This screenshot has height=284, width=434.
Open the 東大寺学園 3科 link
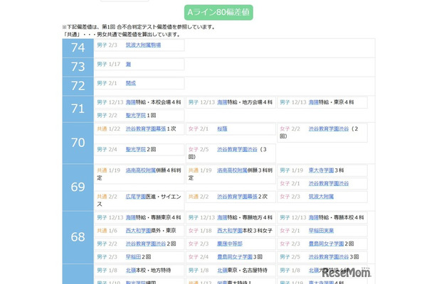pos(321,170)
